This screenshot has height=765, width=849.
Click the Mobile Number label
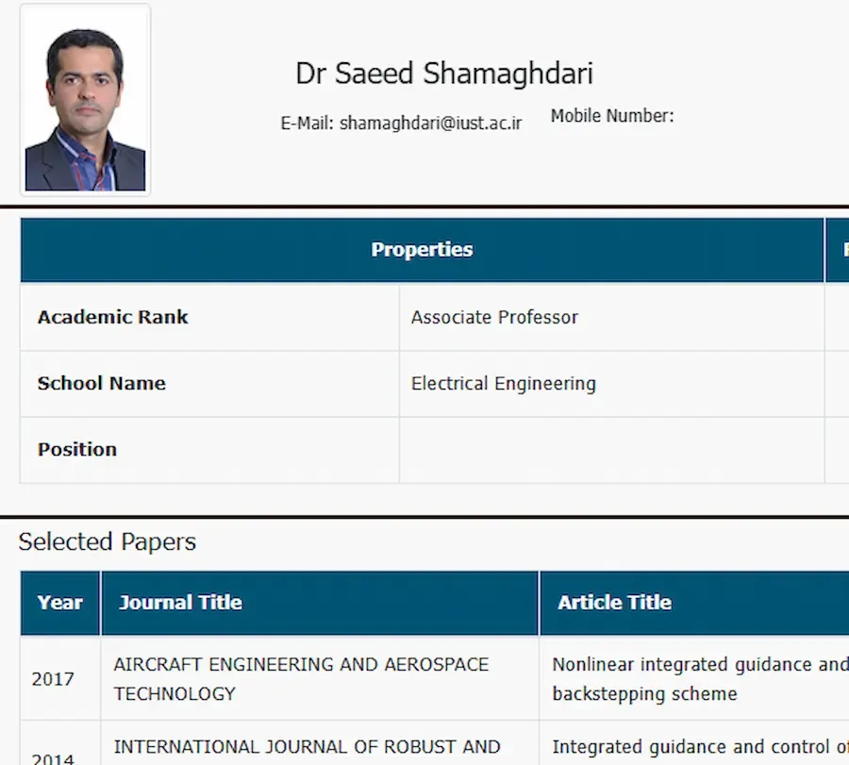(x=612, y=116)
